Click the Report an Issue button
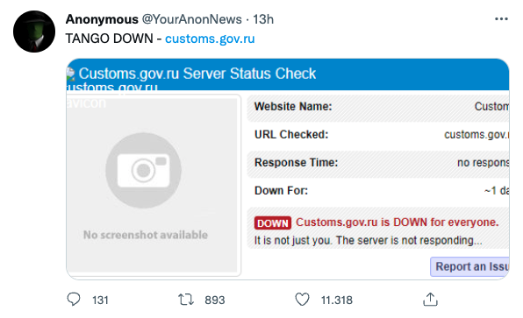The image size is (523, 318). (469, 266)
